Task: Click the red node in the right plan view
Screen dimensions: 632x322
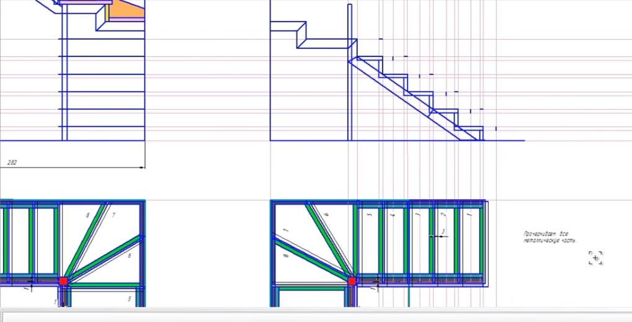Action: click(352, 281)
